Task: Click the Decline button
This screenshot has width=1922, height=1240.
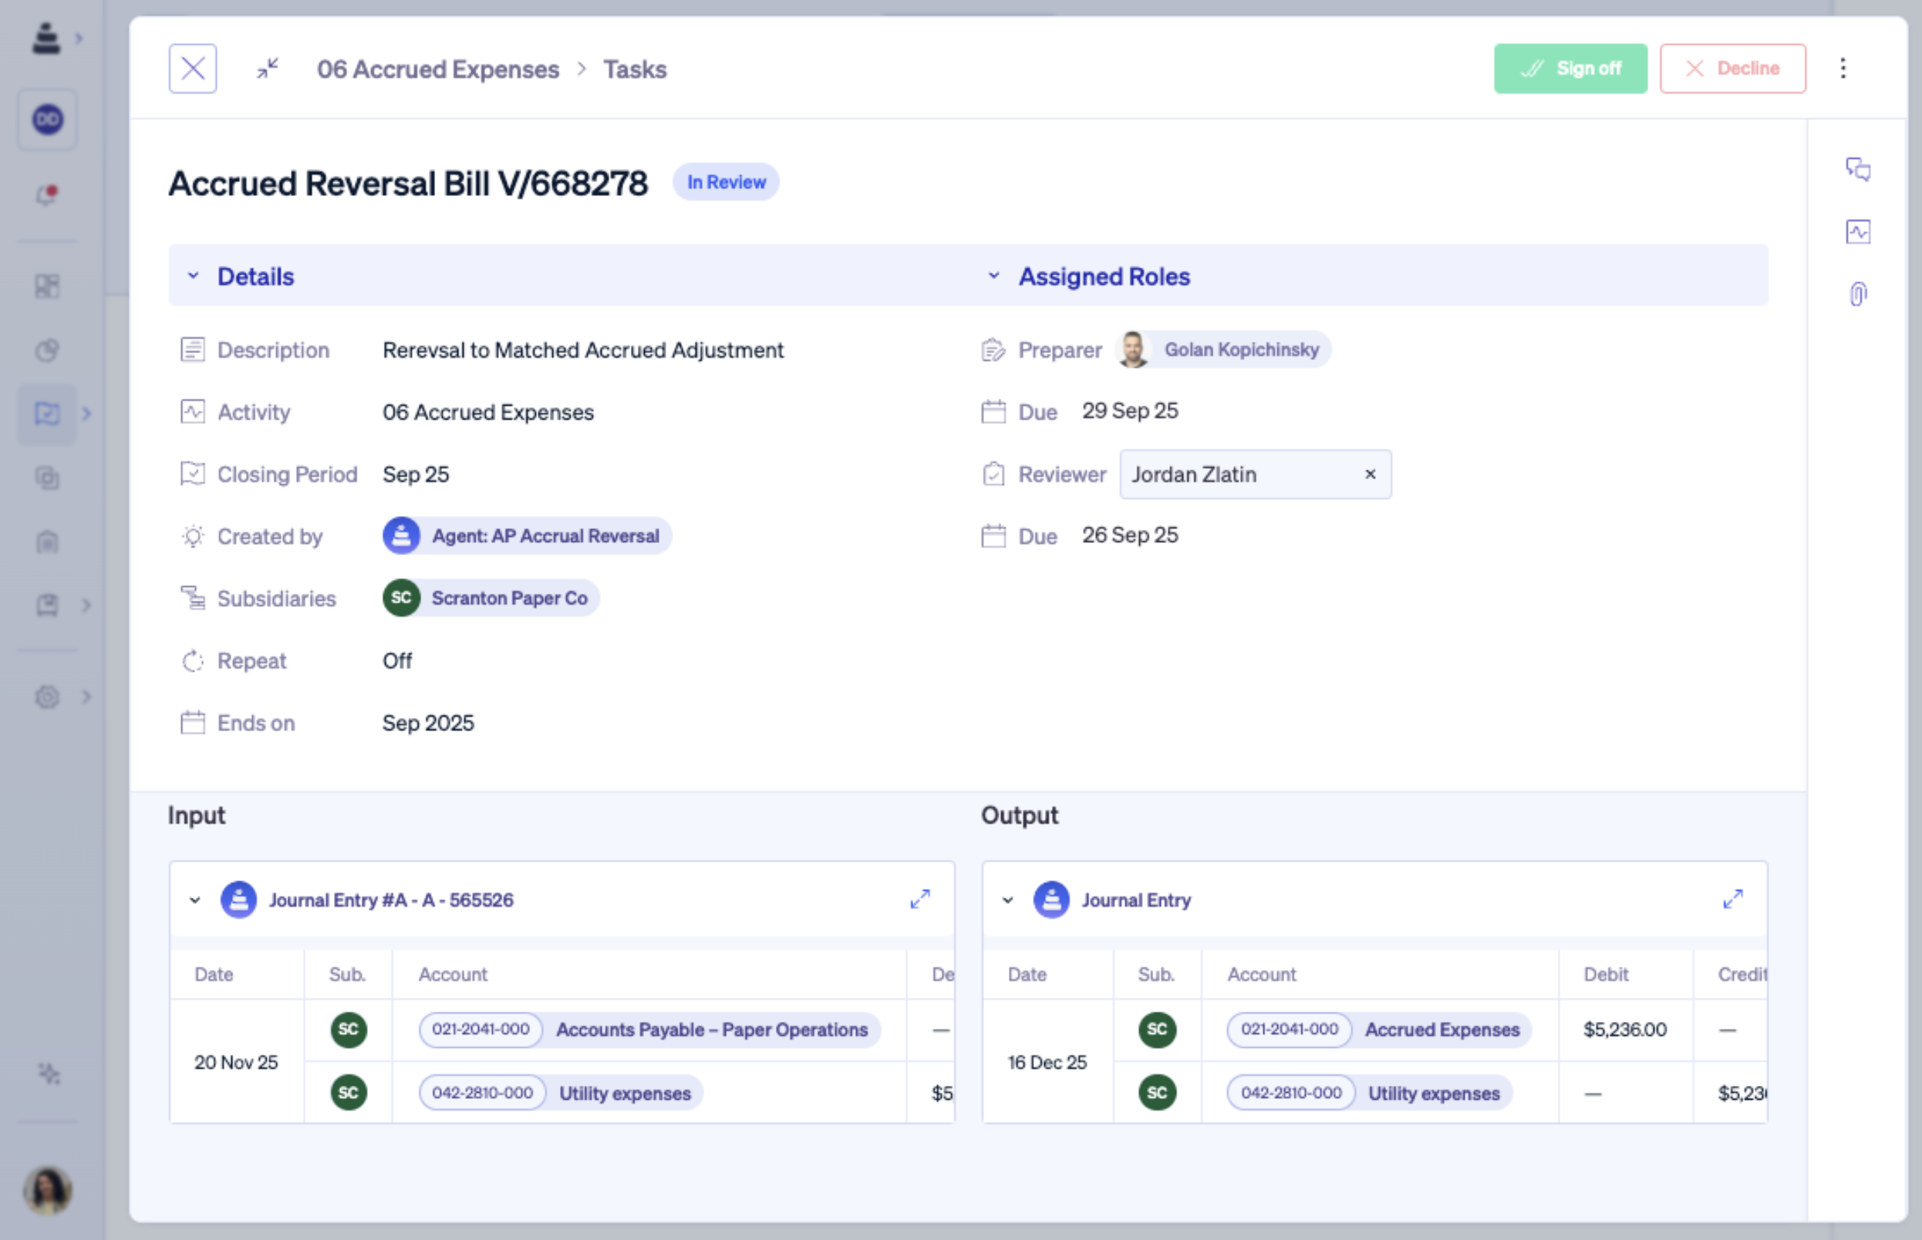Action: tap(1732, 68)
